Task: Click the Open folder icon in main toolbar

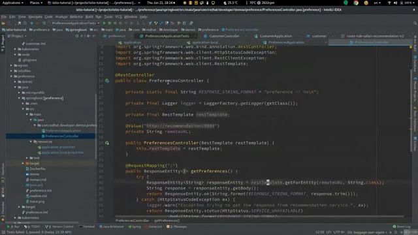Action: coord(3,23)
